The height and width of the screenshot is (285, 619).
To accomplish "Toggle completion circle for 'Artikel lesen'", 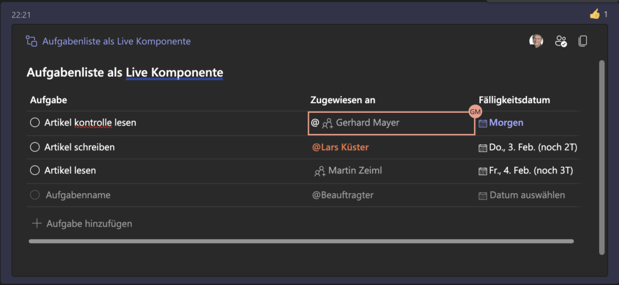I will [x=34, y=171].
